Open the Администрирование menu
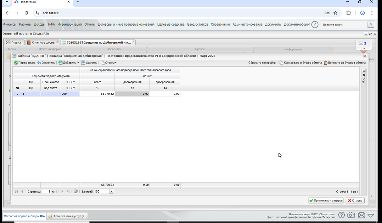The image size is (382, 223). pos(247,25)
